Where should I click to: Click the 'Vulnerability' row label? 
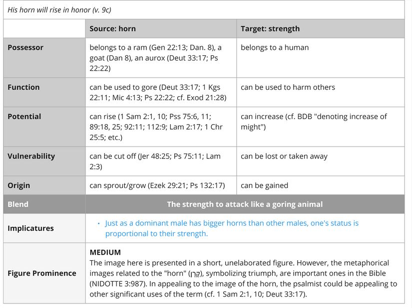(x=31, y=156)
